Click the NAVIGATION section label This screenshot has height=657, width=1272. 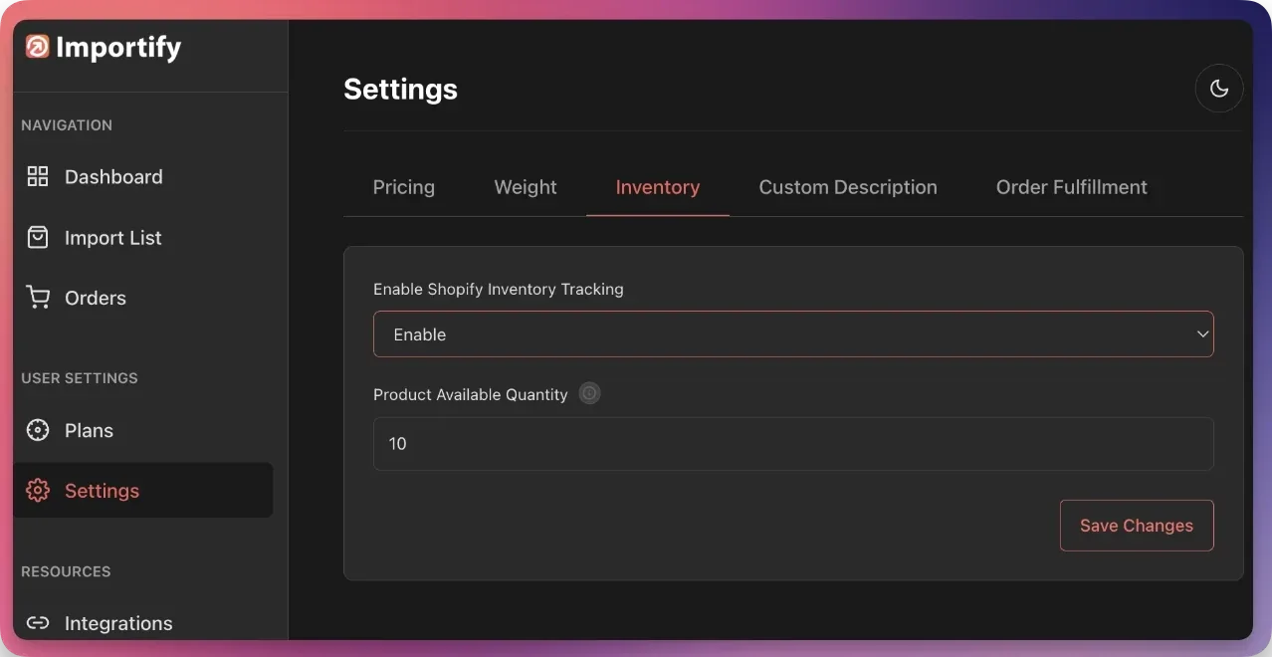(x=67, y=125)
